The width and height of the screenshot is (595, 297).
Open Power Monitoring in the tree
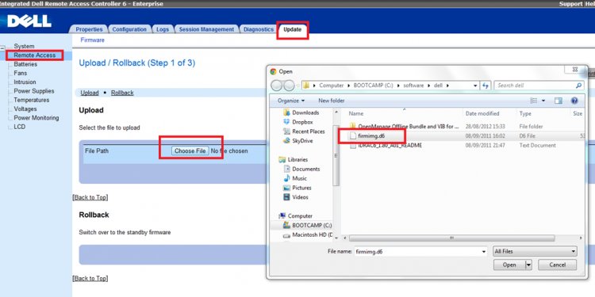click(36, 118)
